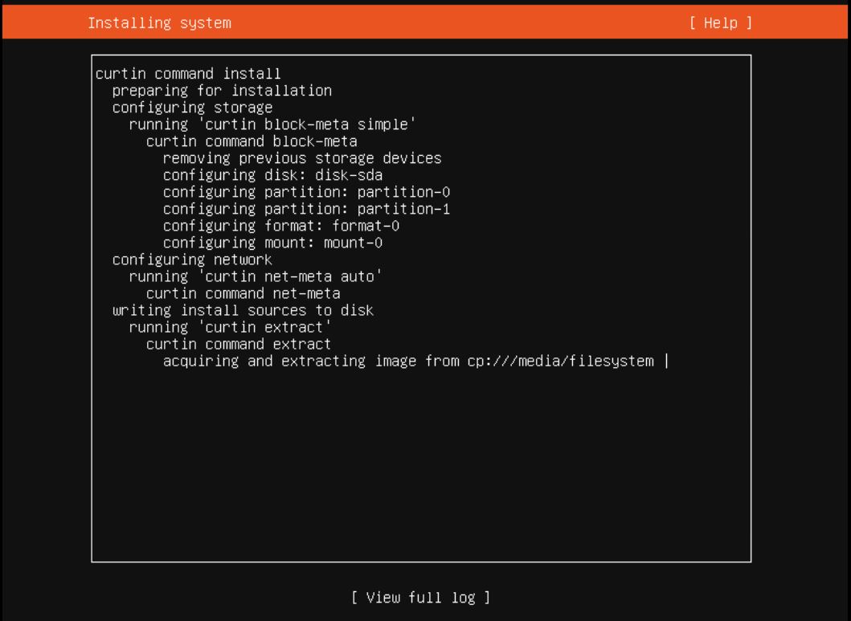Click the 'Installing system' header title

pos(160,22)
